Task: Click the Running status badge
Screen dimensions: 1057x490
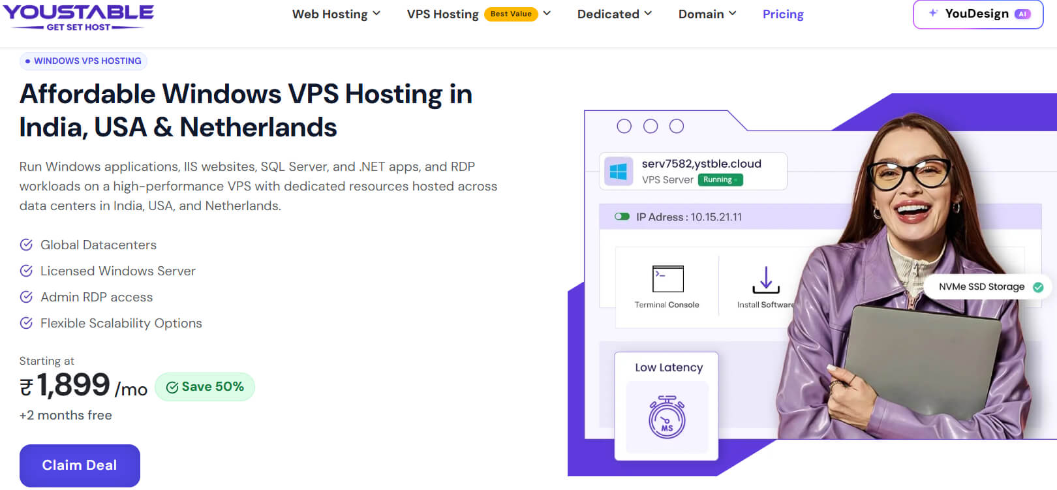Action: (x=720, y=179)
